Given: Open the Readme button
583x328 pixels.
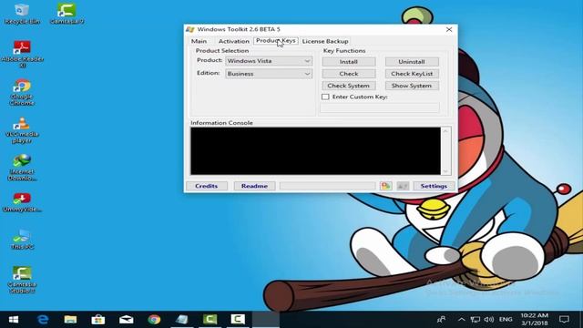Looking at the screenshot, I should tap(254, 186).
